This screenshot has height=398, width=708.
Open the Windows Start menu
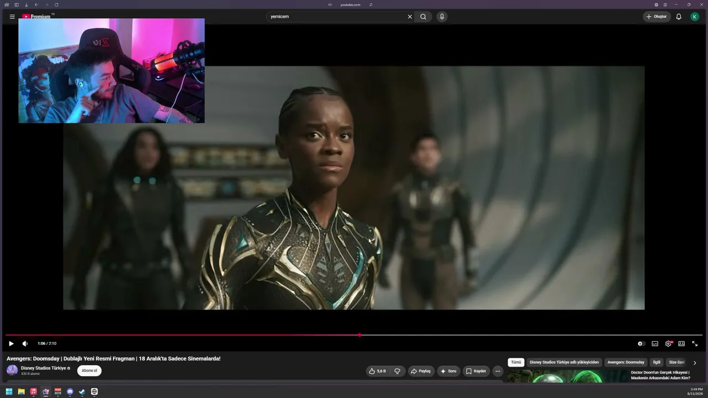9,391
